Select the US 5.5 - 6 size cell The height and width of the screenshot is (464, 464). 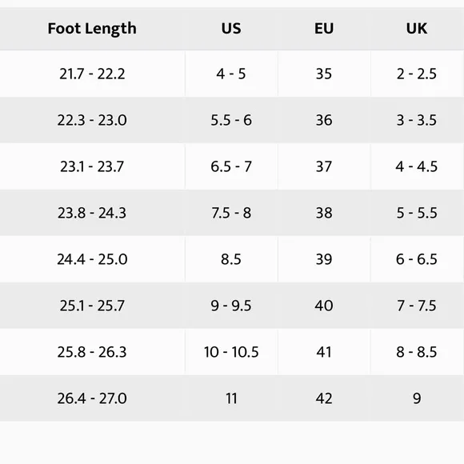(231, 120)
